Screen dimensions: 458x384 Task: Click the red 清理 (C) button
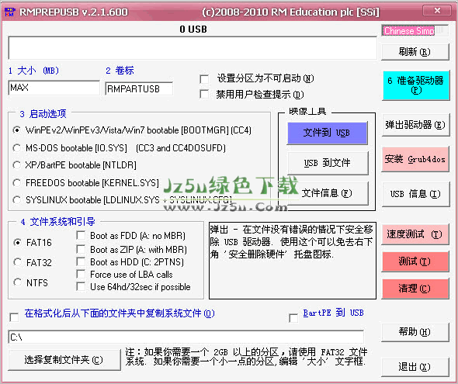pyautogui.click(x=415, y=289)
